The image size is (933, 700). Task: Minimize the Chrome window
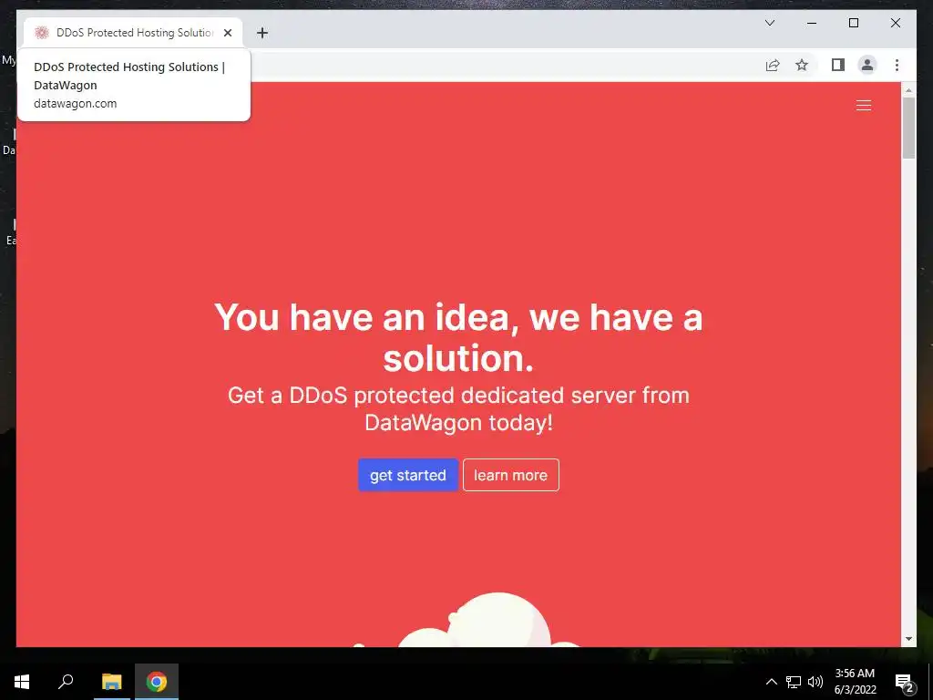pos(812,23)
